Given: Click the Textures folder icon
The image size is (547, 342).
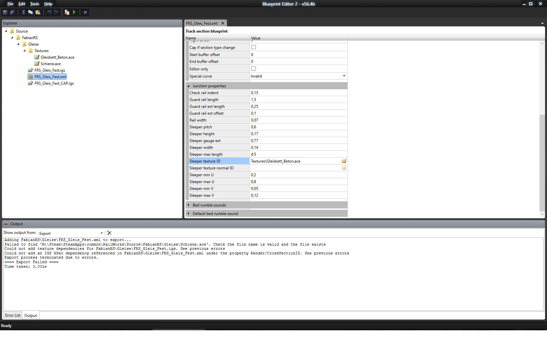Looking at the screenshot, I should (x=31, y=51).
